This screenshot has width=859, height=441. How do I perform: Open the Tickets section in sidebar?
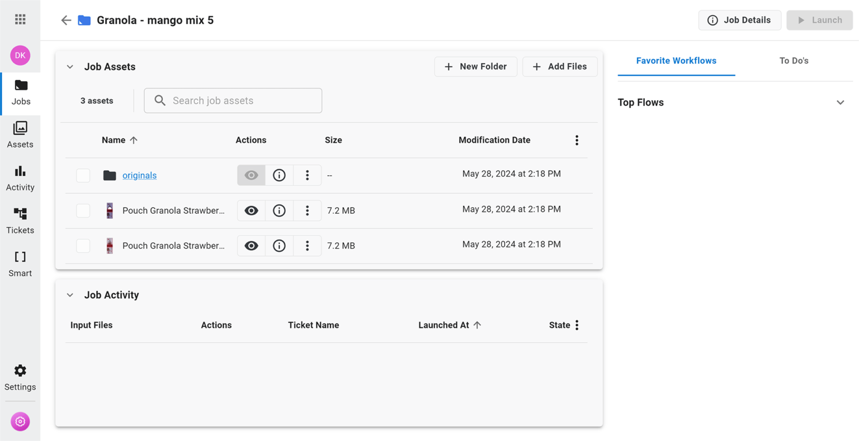20,221
